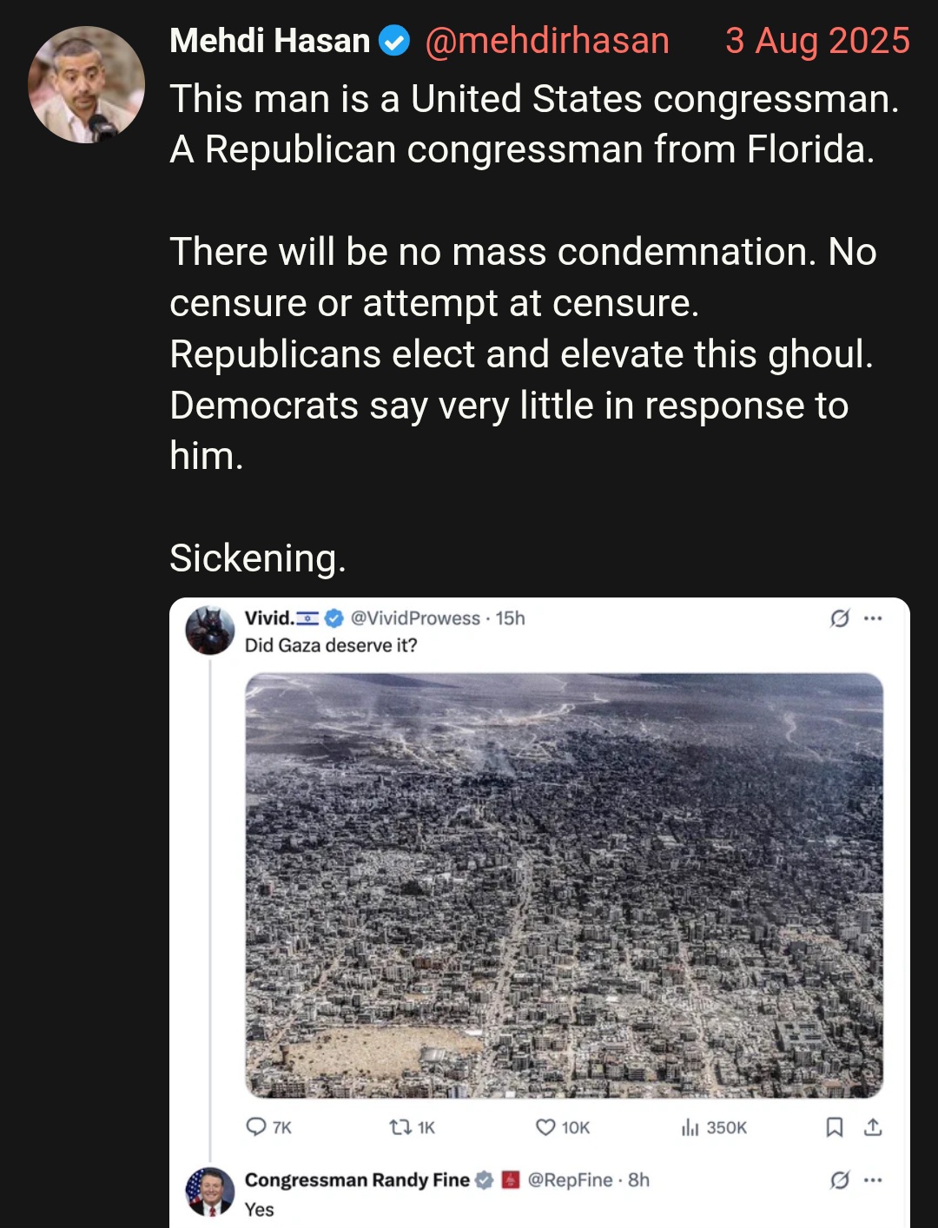This screenshot has width=938, height=1228.
Task: Click Grok icon on Vivid's post
Action: (840, 618)
